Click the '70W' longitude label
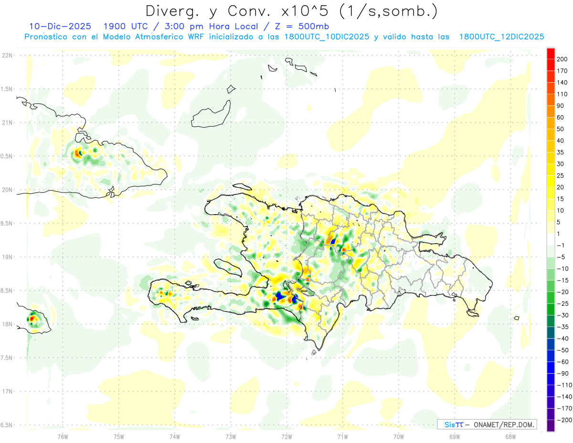Image resolution: width=573 pixels, height=443 pixels. click(399, 436)
